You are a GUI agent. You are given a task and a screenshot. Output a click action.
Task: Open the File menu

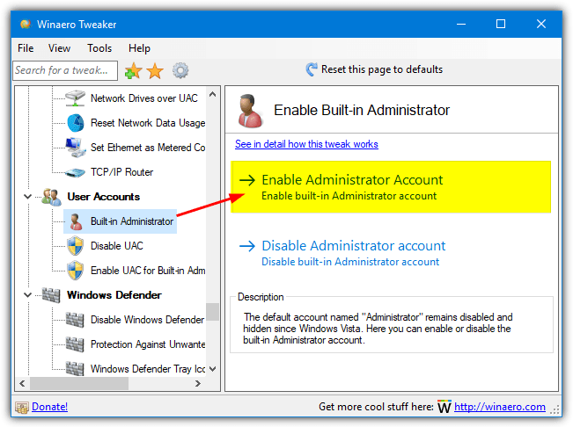click(26, 48)
